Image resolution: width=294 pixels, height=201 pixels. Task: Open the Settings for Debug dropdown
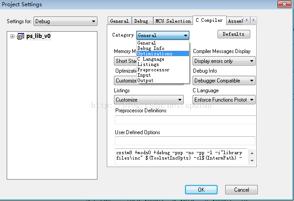[65, 21]
